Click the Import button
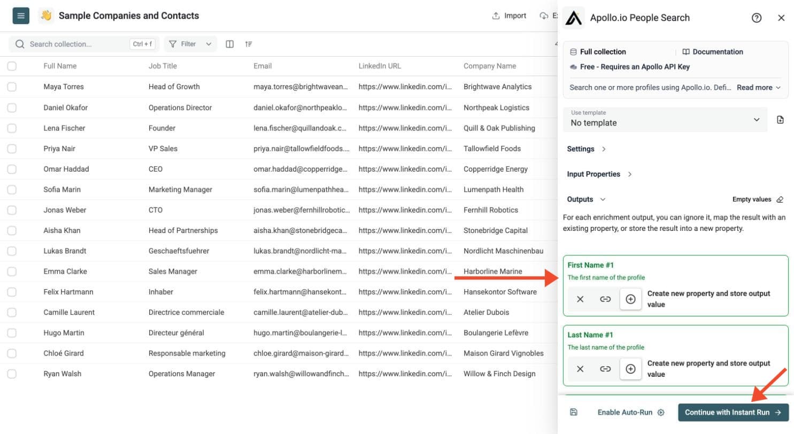Screen dimensions: 794x434 (x=509, y=16)
